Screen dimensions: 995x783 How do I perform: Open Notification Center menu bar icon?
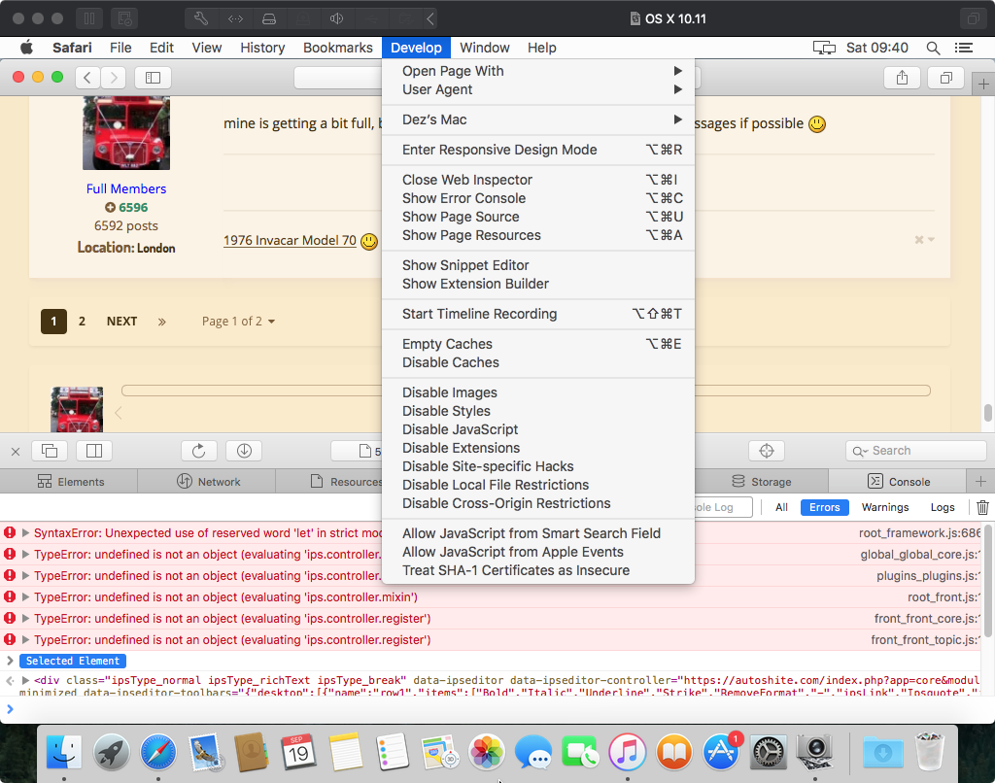[x=963, y=48]
